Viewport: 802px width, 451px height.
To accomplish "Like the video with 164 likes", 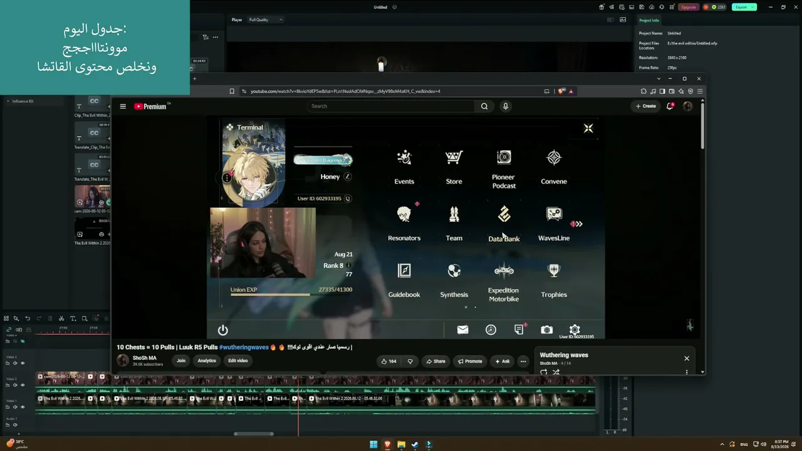I will 388,361.
